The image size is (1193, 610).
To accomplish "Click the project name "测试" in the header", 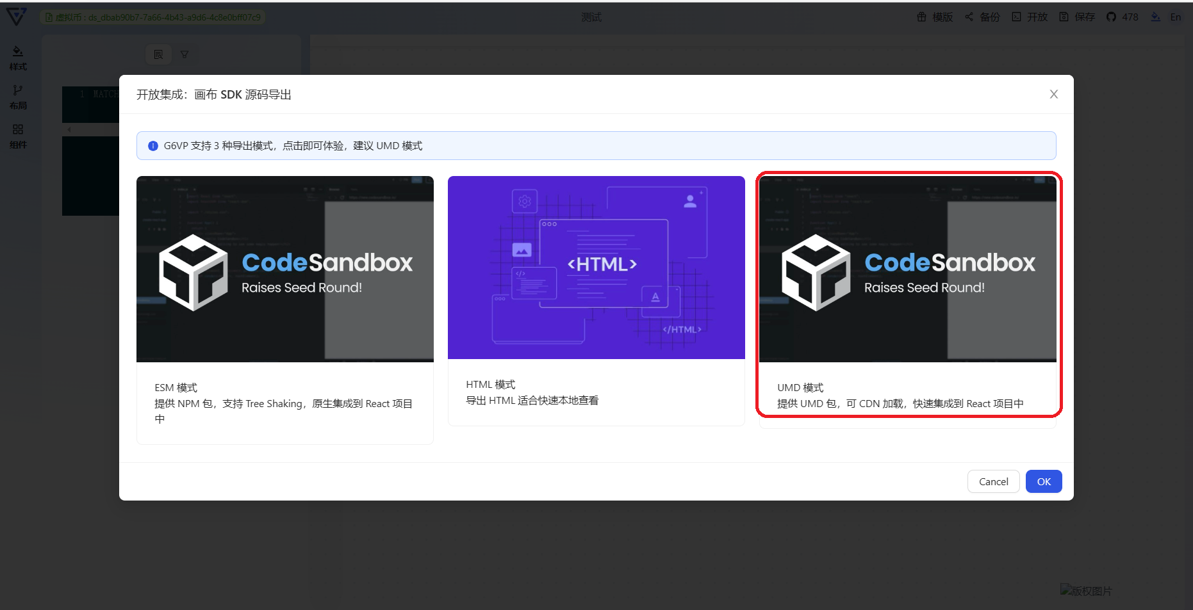I will pyautogui.click(x=591, y=17).
